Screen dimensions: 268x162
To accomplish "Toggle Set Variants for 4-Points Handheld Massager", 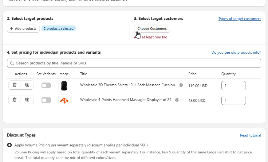I will pos(46,100).
